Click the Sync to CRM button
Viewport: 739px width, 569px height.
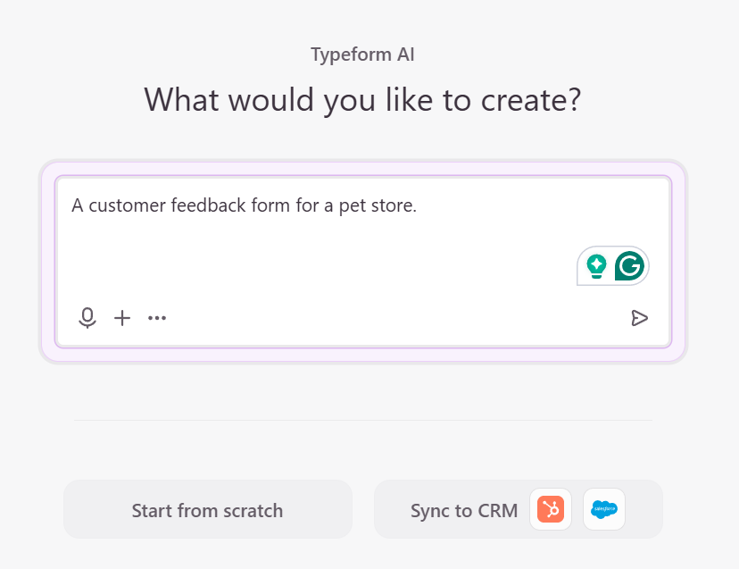[x=464, y=509]
